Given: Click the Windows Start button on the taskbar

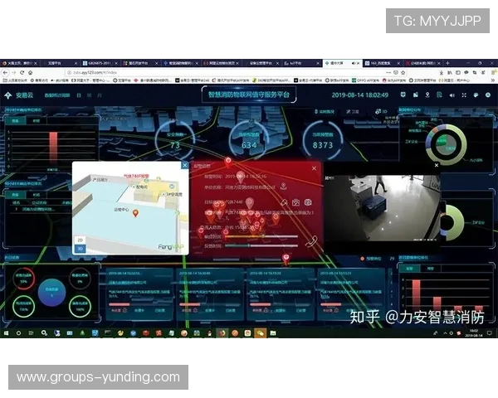Looking at the screenshot, I should pyautogui.click(x=5, y=332).
